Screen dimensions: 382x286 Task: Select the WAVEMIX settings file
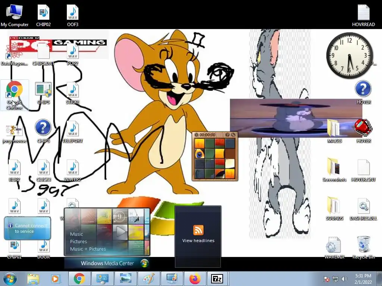point(334,248)
